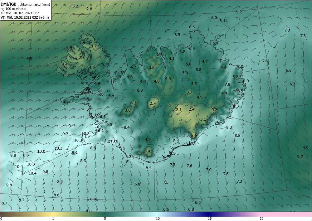The image size is (312, 221).
Task: Click the value 4.4 in east Iceland
Action: pyautogui.click(x=223, y=68)
